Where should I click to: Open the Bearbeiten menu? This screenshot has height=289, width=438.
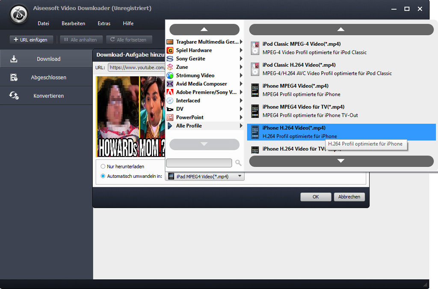point(73,24)
